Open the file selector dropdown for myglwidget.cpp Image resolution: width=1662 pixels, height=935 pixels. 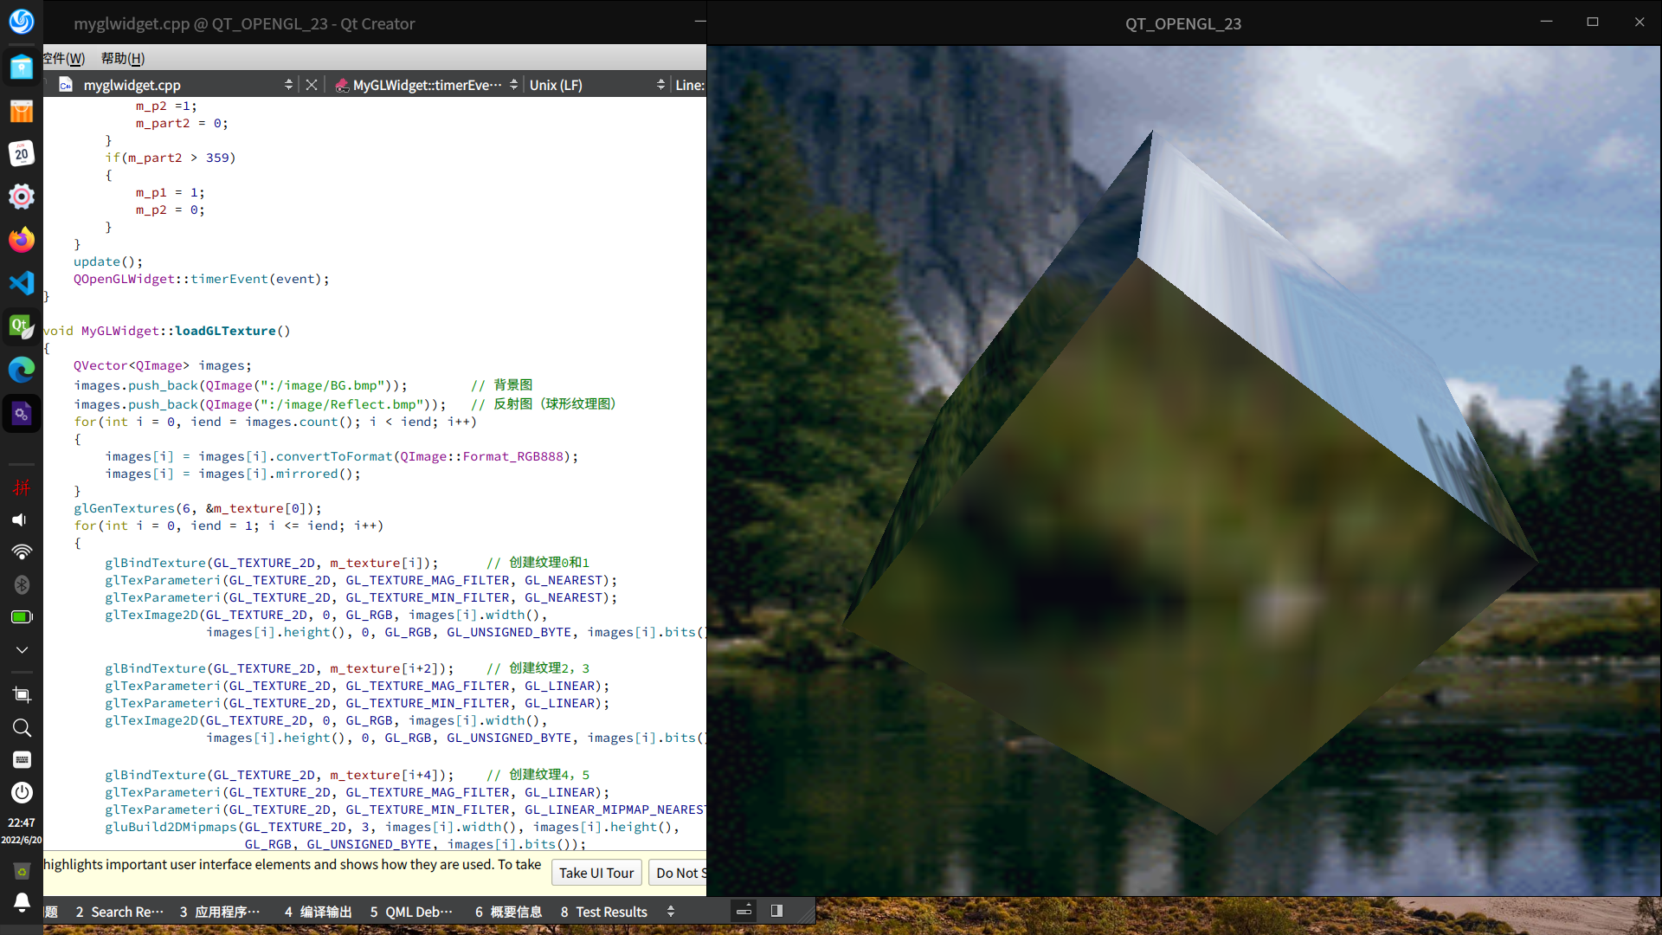[x=288, y=85]
